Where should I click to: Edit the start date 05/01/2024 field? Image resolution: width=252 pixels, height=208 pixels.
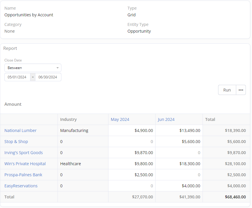point(17,77)
